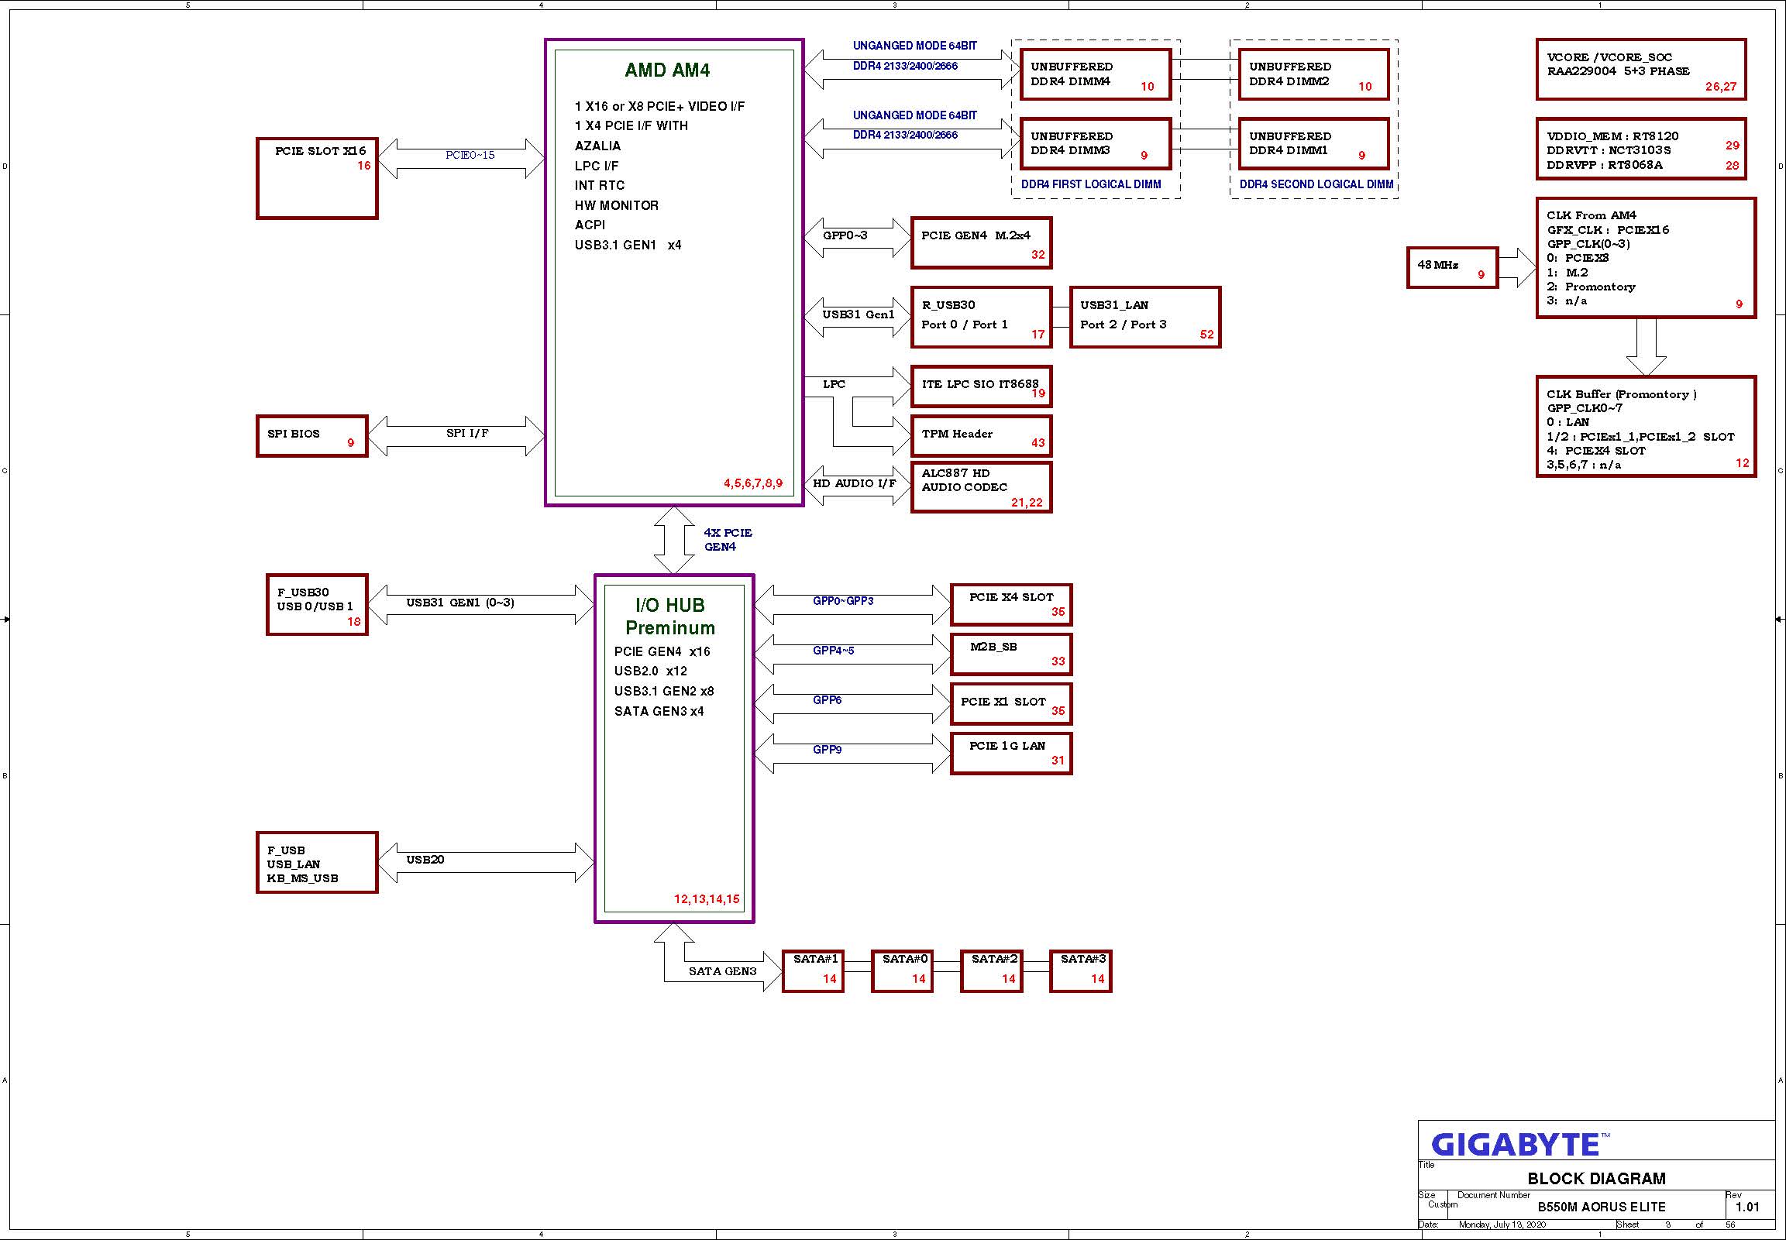
Task: Click the "R_USB30" block
Action: pyautogui.click(x=982, y=317)
